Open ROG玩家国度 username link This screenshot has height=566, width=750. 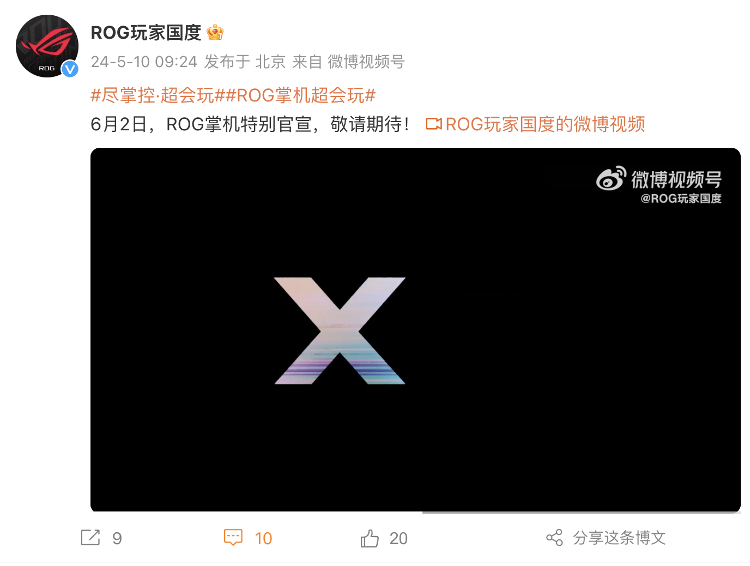click(x=146, y=33)
